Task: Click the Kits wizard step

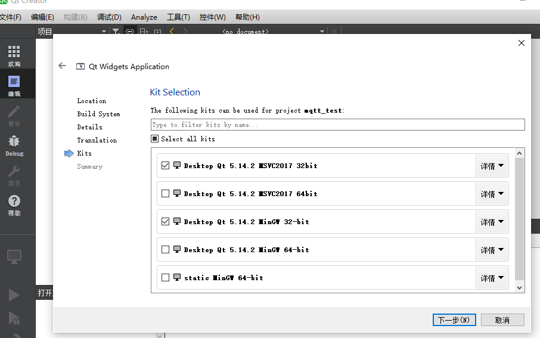Action: (x=85, y=153)
